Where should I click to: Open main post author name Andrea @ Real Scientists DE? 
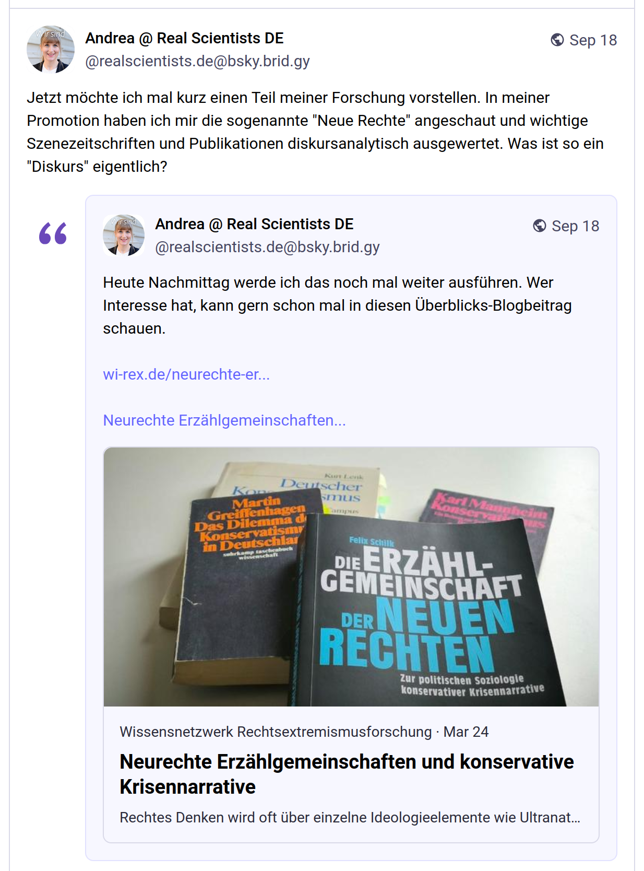tap(184, 38)
